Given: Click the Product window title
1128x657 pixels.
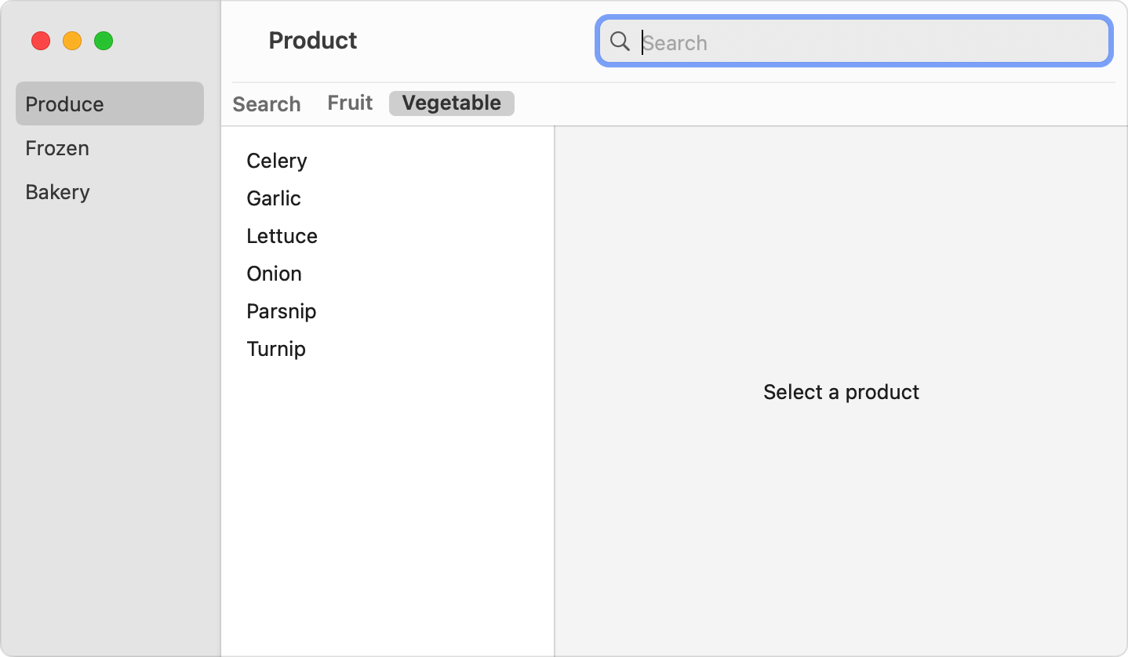Looking at the screenshot, I should pos(312,41).
